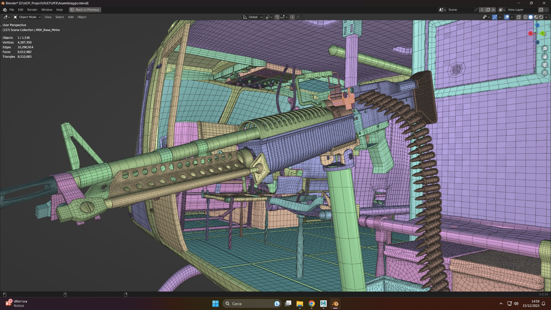Open the viewport Object menu
The height and width of the screenshot is (310, 551).
click(82, 17)
